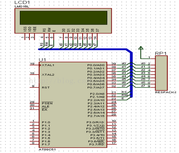Image resolution: width=179 pixels, height=153 pixels.
Task: Click the P3.7/RD pin 17
Action: click(112, 144)
